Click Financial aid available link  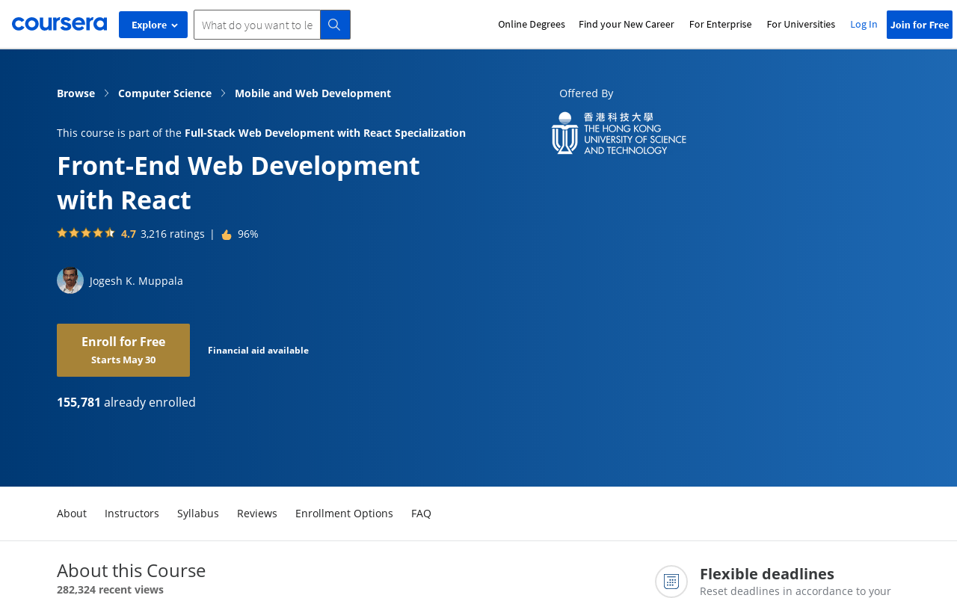click(258, 351)
